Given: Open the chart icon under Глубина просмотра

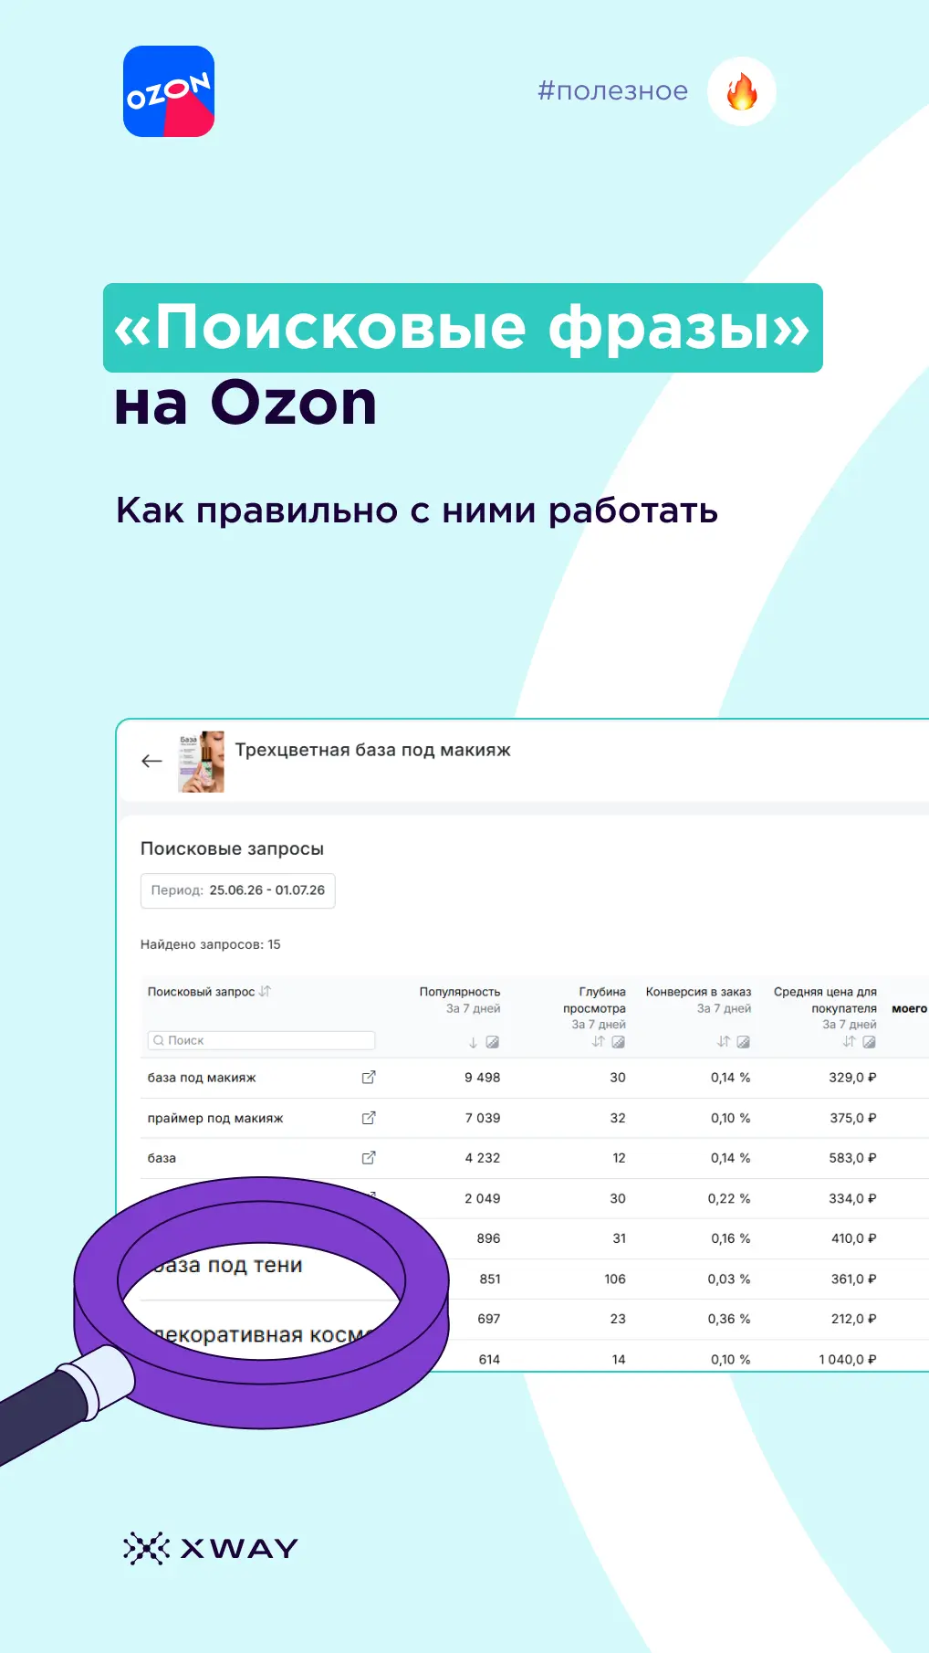Looking at the screenshot, I should click(x=618, y=1042).
